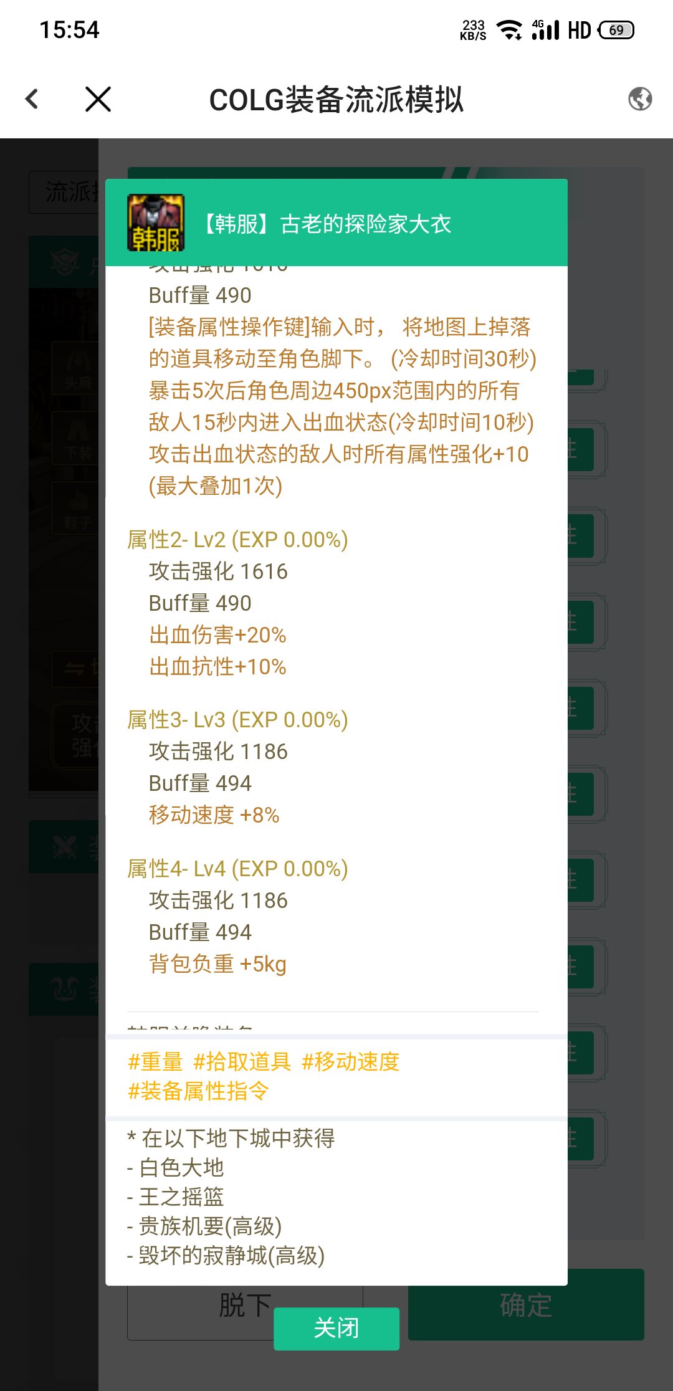Tap the 下装 equipment slot icon
This screenshot has height=1391, width=673.
point(77,438)
